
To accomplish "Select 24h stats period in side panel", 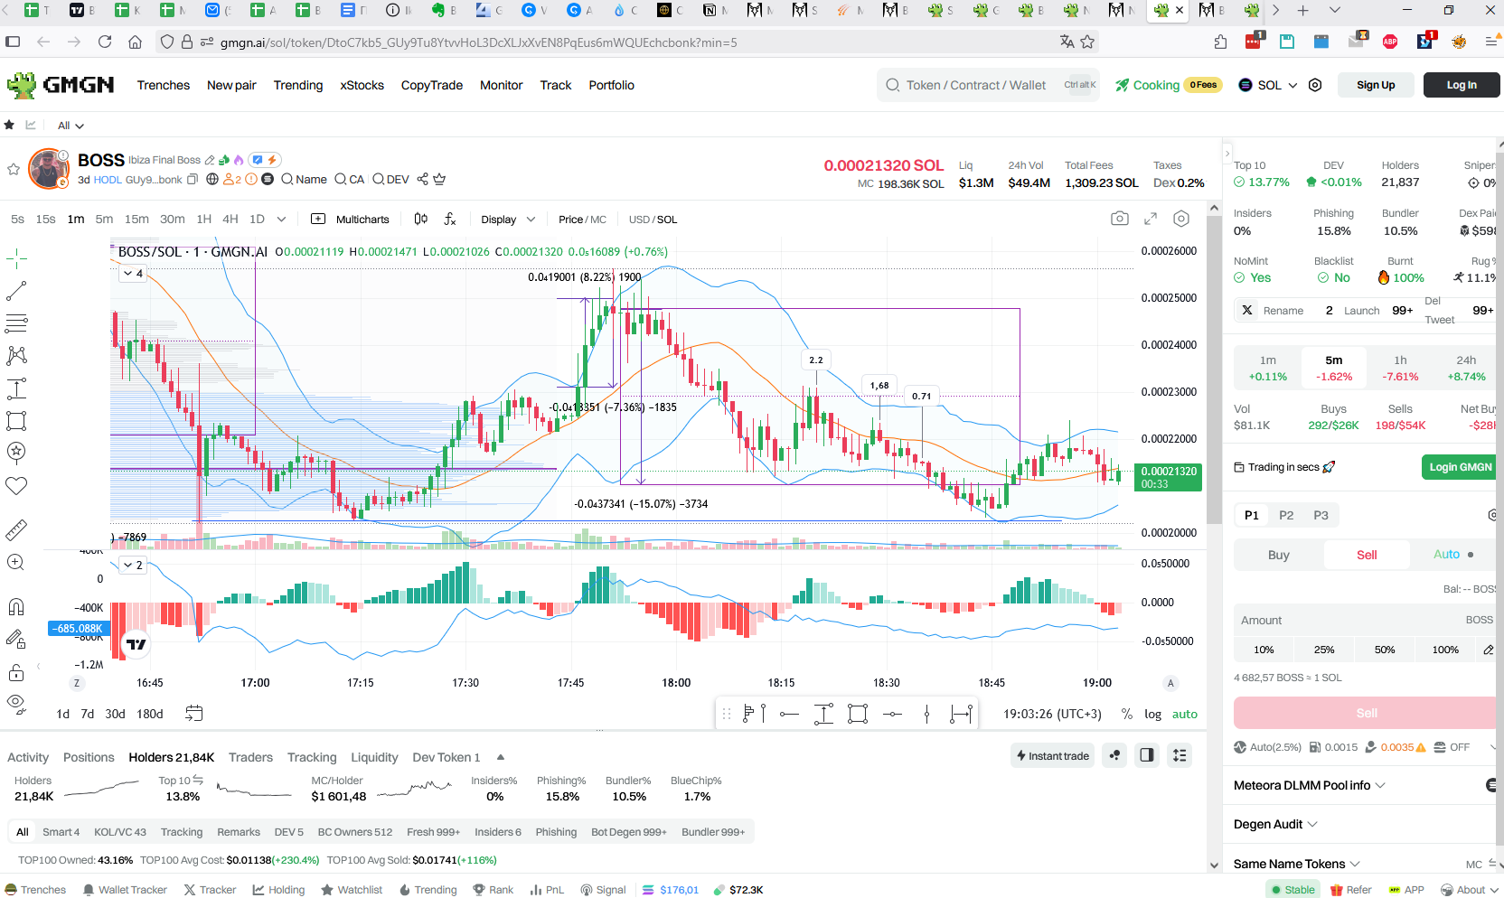I will coord(1466,368).
